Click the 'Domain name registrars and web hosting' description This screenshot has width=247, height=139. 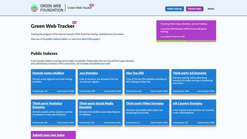click(52, 80)
